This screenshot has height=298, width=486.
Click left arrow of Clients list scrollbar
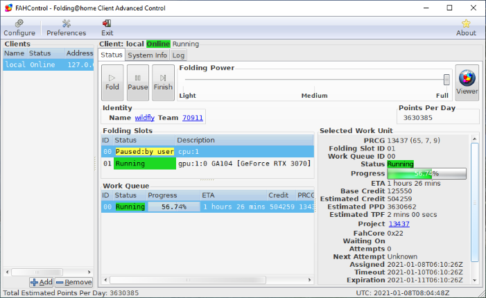tap(7, 272)
